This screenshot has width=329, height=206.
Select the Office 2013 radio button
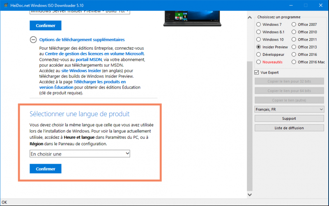pyautogui.click(x=294, y=47)
